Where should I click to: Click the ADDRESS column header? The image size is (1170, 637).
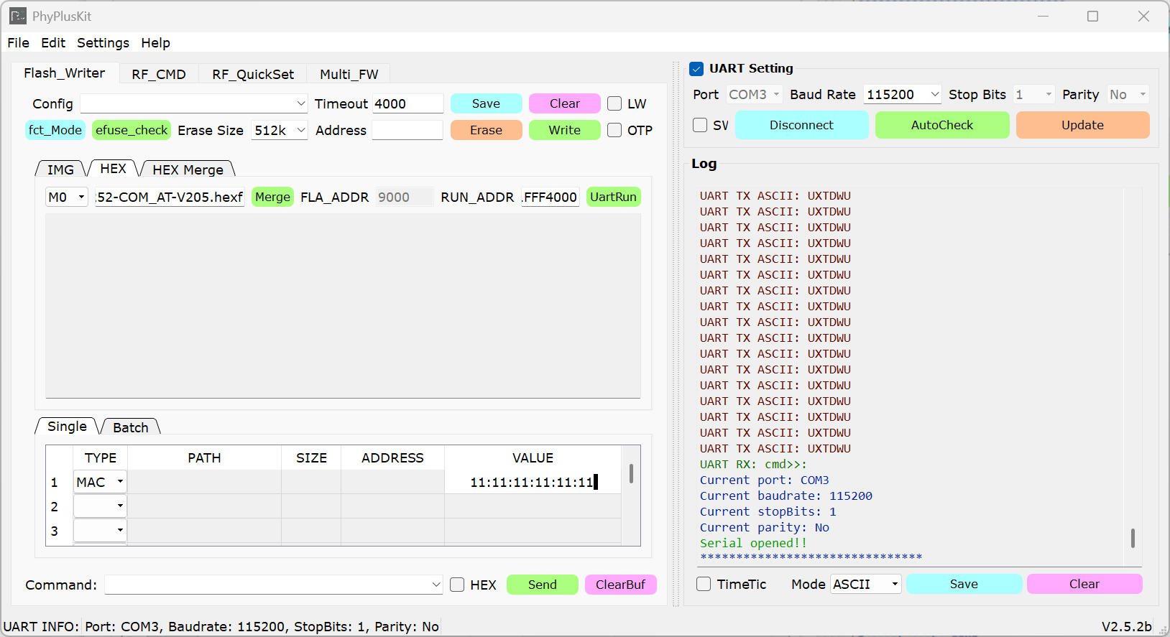[x=392, y=458]
